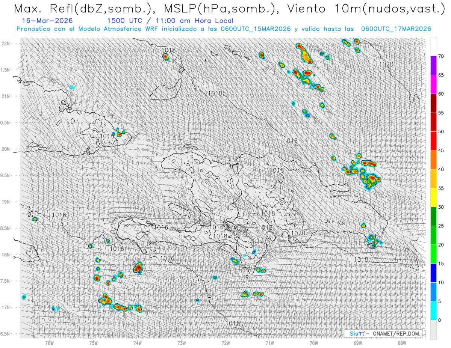This screenshot has width=451, height=348.
Task: Click the orange 40-45 dbZ colorbar band
Action: (433, 160)
